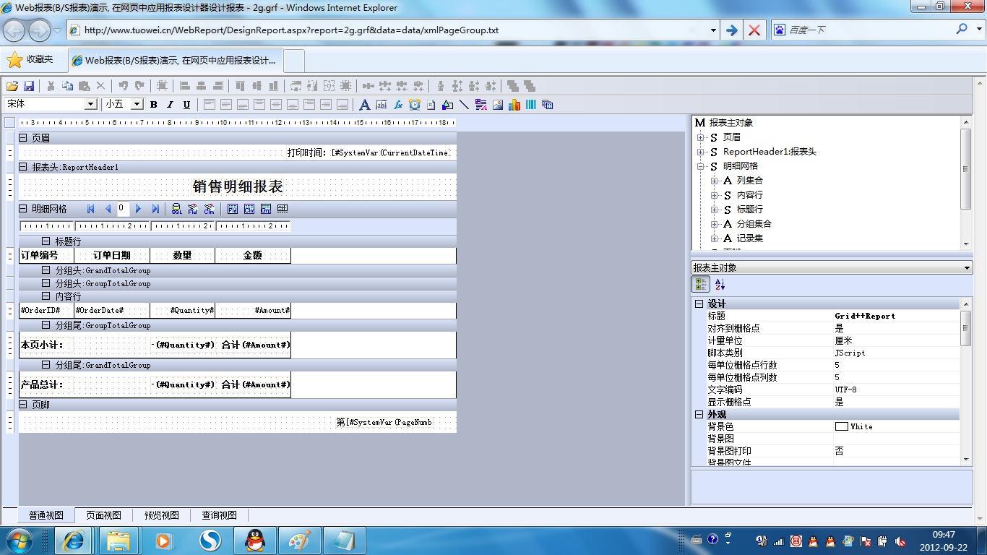Switch to the 页面视图 tab
Viewport: 987px width, 555px height.
(103, 515)
